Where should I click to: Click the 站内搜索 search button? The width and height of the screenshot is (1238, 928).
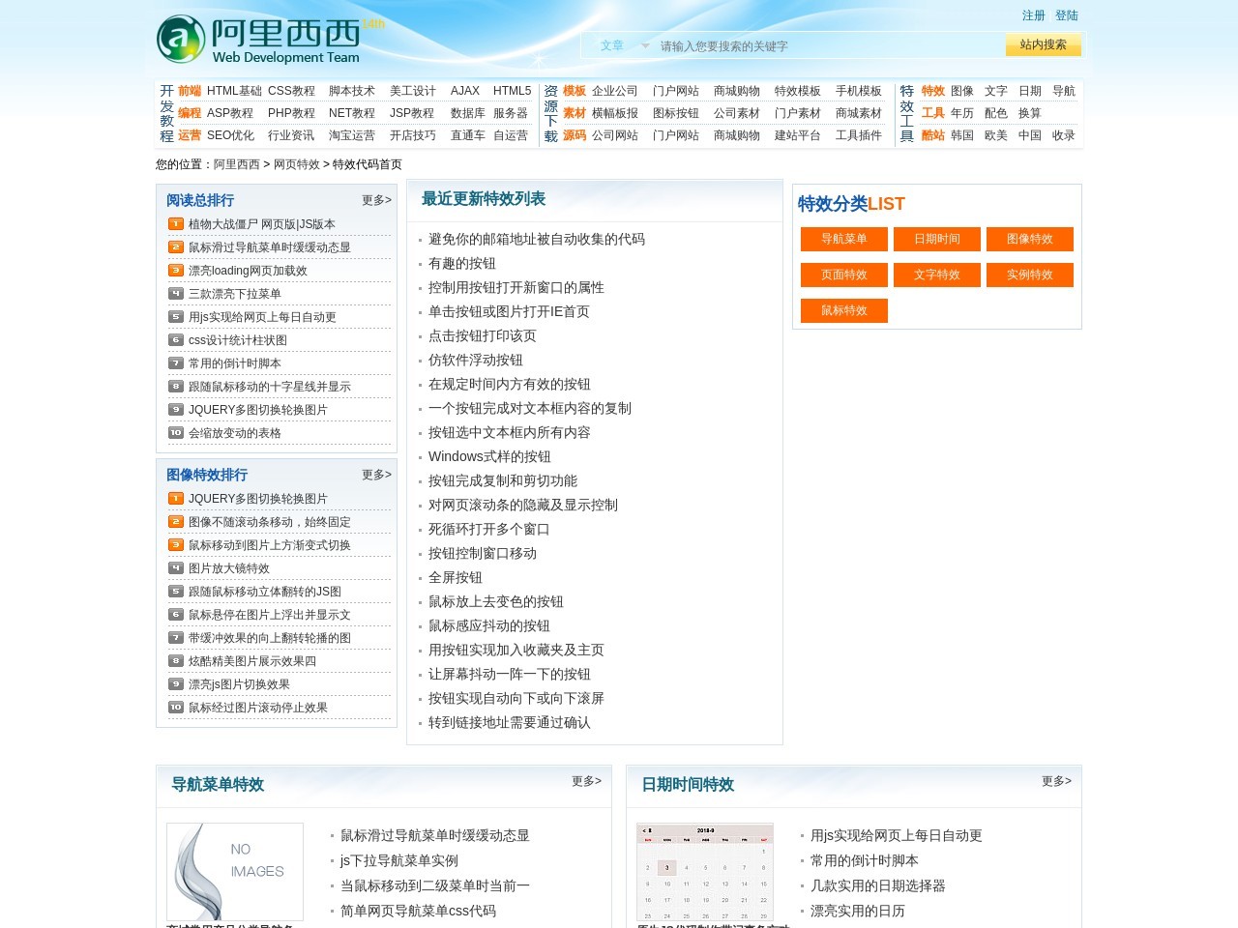1043,44
